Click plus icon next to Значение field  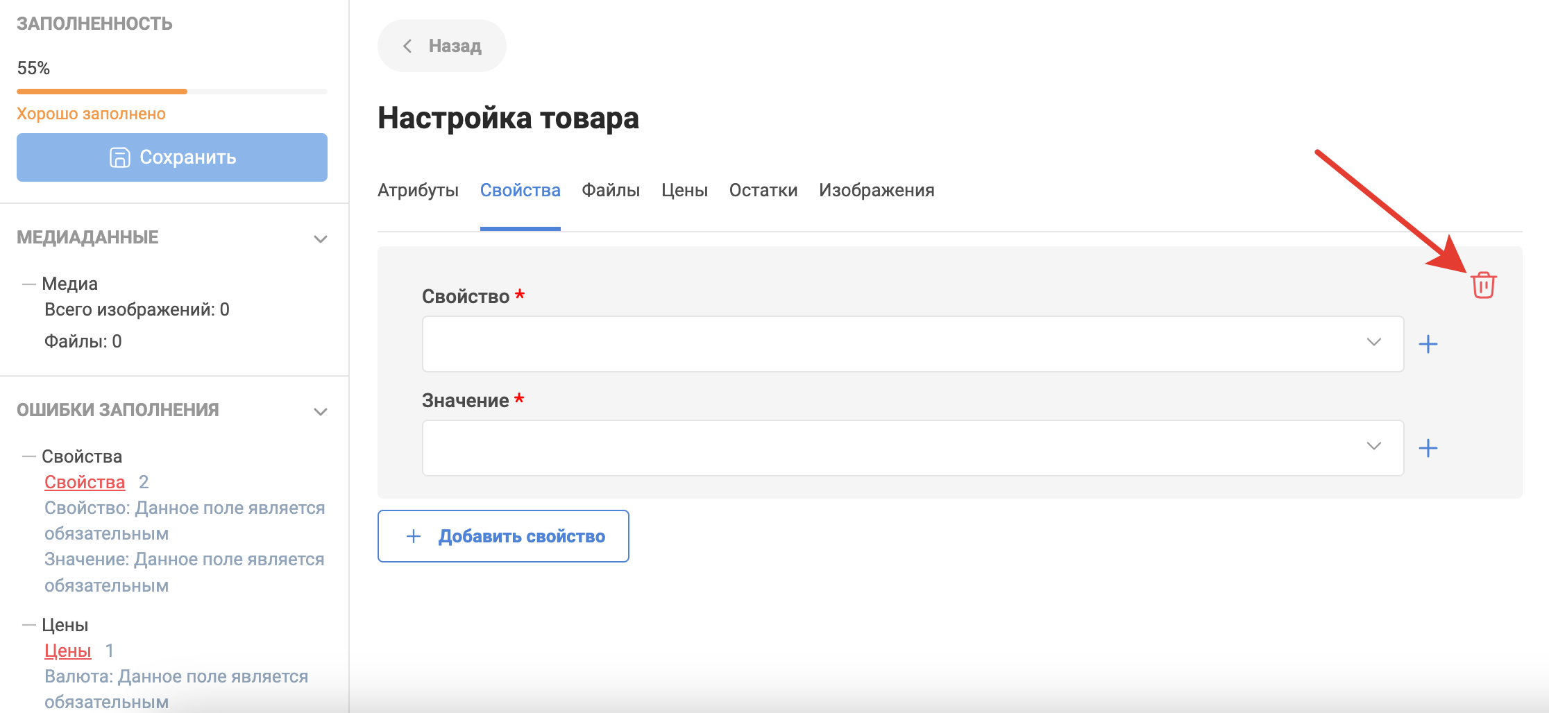[1428, 448]
